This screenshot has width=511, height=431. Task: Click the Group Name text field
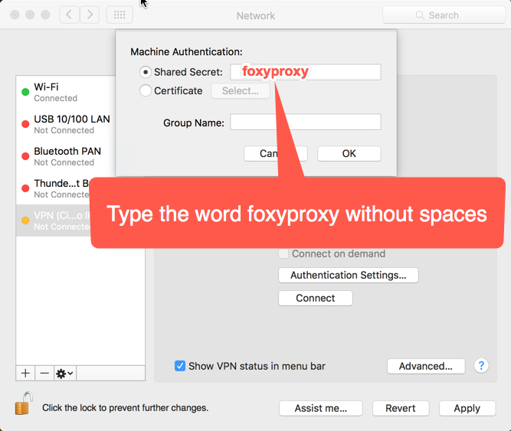[x=306, y=122]
